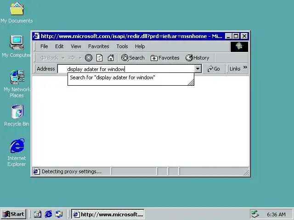Open the Search pane button
Viewport: 294px width, 220px height.
(133, 58)
